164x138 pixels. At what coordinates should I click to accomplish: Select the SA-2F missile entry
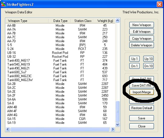point(60,96)
